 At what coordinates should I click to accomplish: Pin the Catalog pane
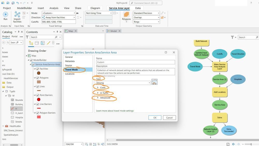pos(19,32)
